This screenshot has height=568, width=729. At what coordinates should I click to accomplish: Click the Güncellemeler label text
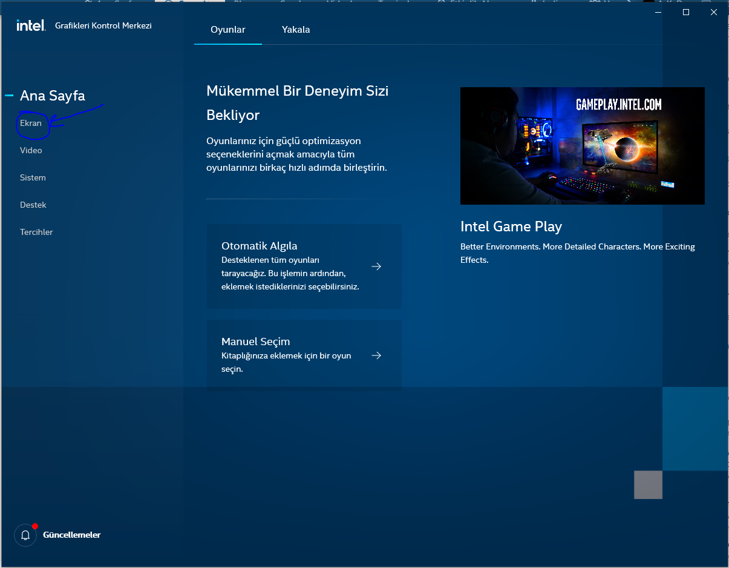(x=71, y=535)
